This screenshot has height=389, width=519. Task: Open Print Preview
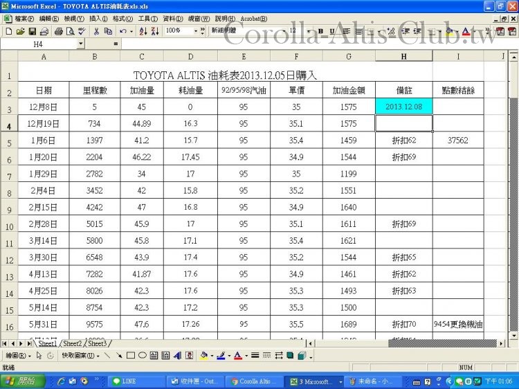tap(70, 31)
